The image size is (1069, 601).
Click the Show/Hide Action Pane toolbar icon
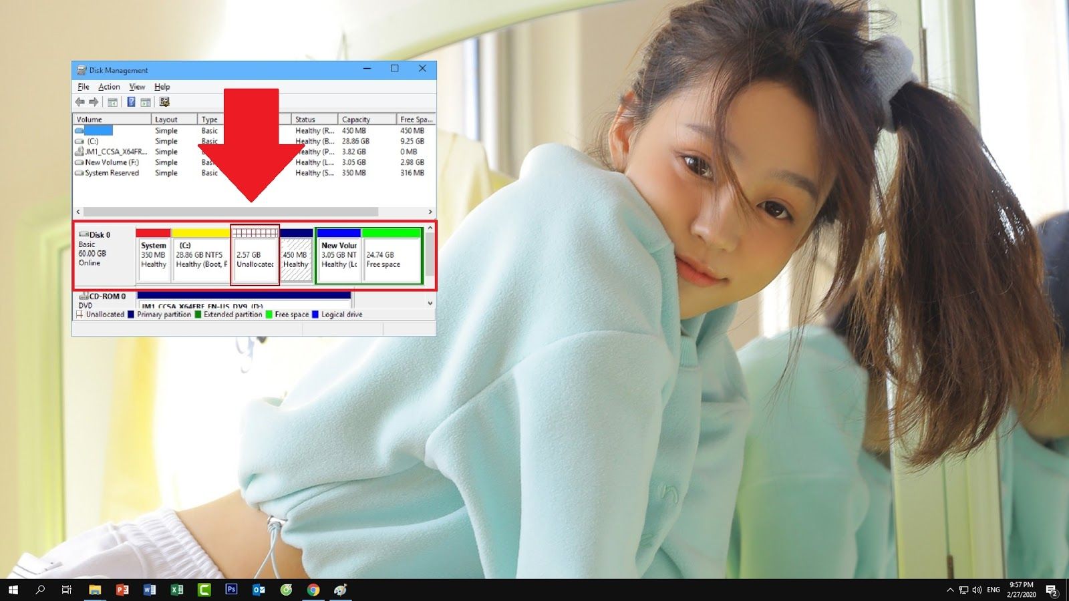pos(146,102)
